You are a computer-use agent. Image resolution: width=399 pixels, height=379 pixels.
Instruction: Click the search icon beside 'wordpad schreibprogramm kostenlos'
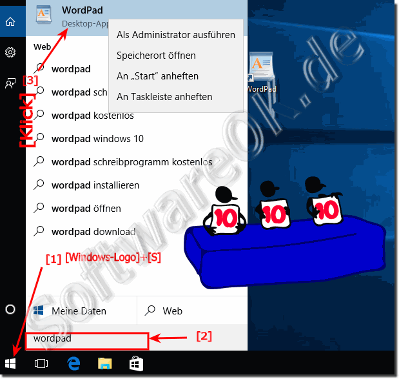[39, 161]
